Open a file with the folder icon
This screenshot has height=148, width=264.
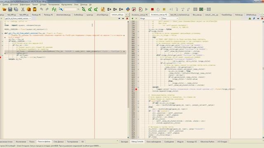(4, 9)
